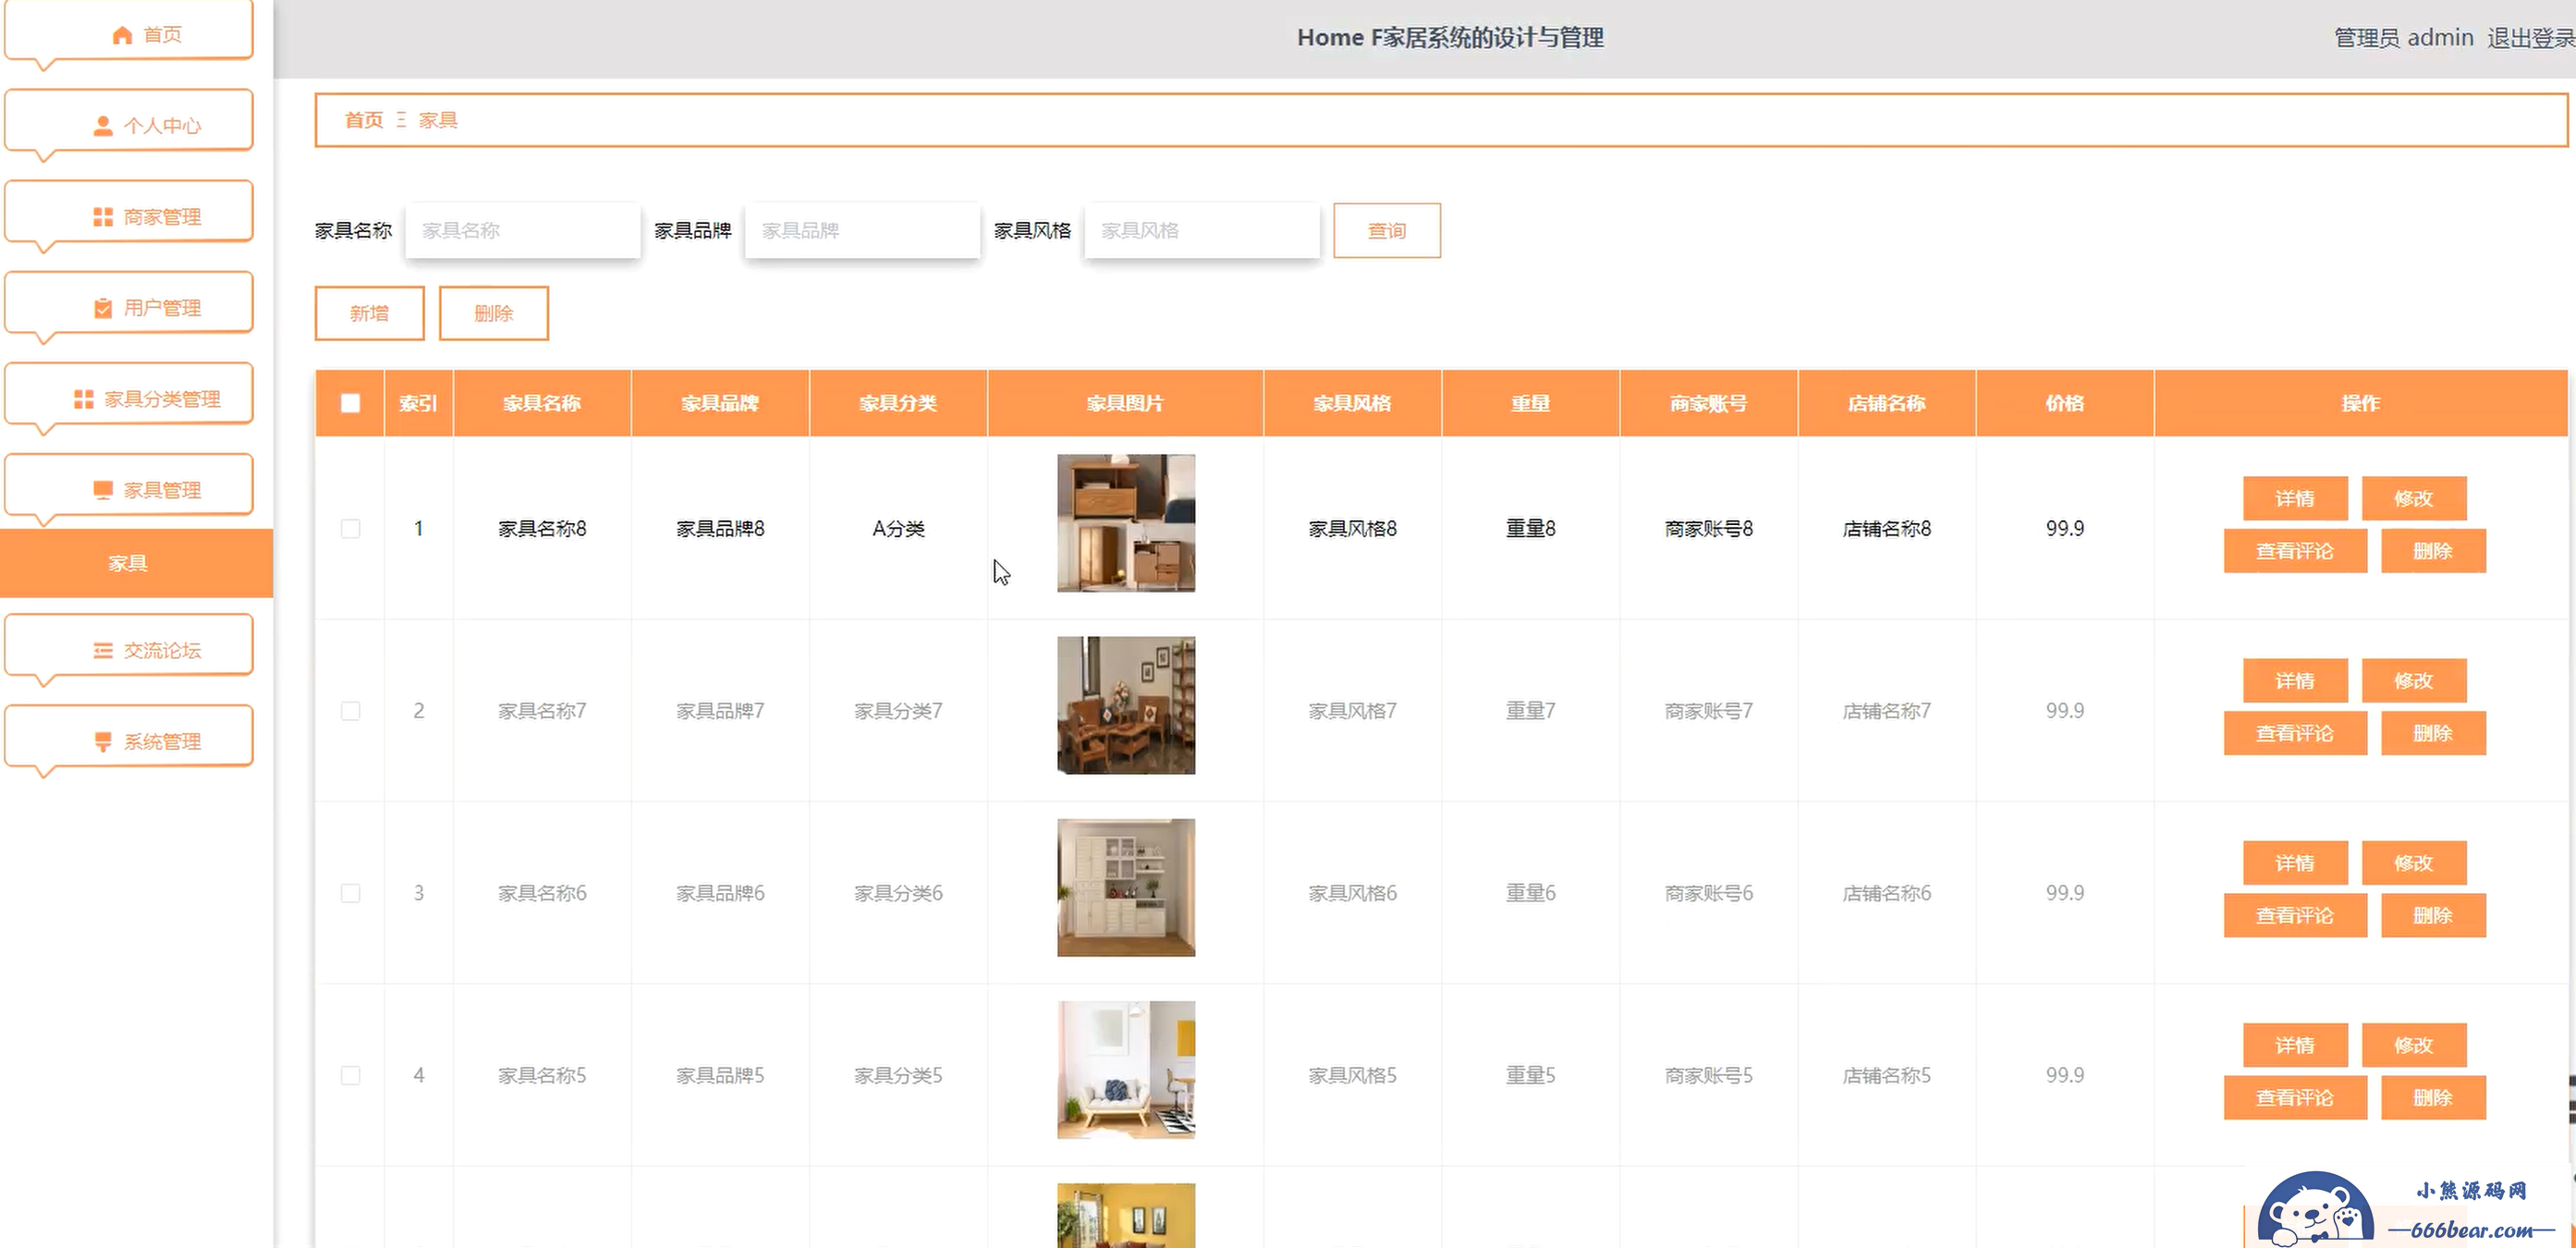Open the furniture image for 家具名称6

[x=1126, y=888]
